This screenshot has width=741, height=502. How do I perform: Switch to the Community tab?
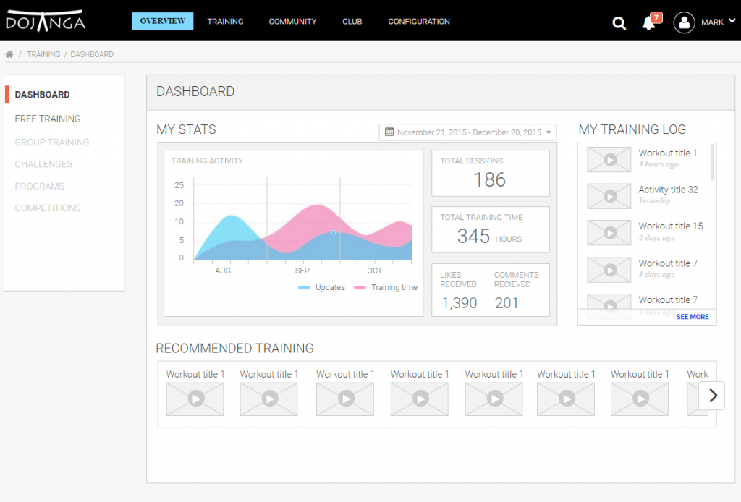tap(292, 22)
